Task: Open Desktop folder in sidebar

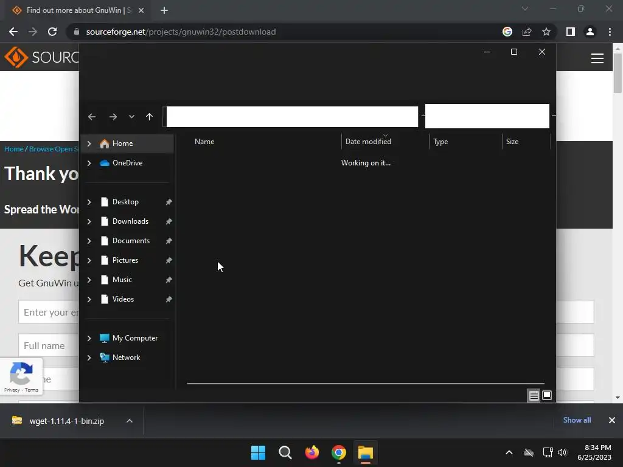Action: pyautogui.click(x=127, y=202)
